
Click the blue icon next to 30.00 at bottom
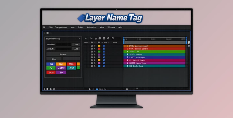click(97, 89)
